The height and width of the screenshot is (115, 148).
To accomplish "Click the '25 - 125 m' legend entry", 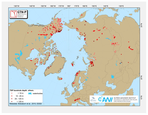I will pyautogui.click(x=17, y=99).
